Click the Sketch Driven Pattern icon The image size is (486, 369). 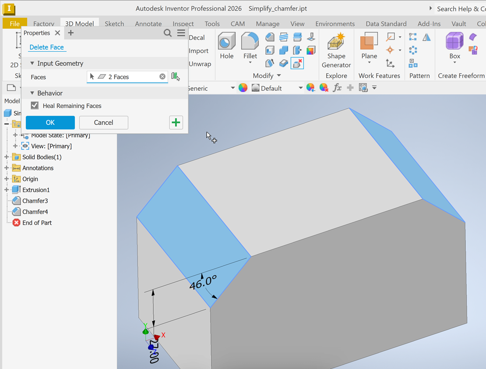pyautogui.click(x=413, y=63)
